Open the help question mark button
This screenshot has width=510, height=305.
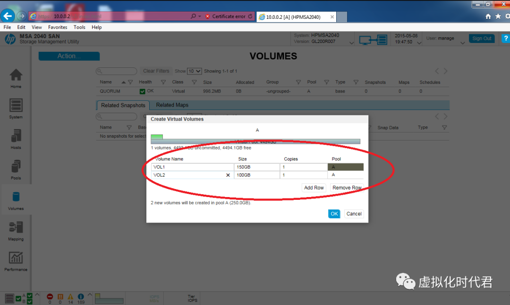506,38
